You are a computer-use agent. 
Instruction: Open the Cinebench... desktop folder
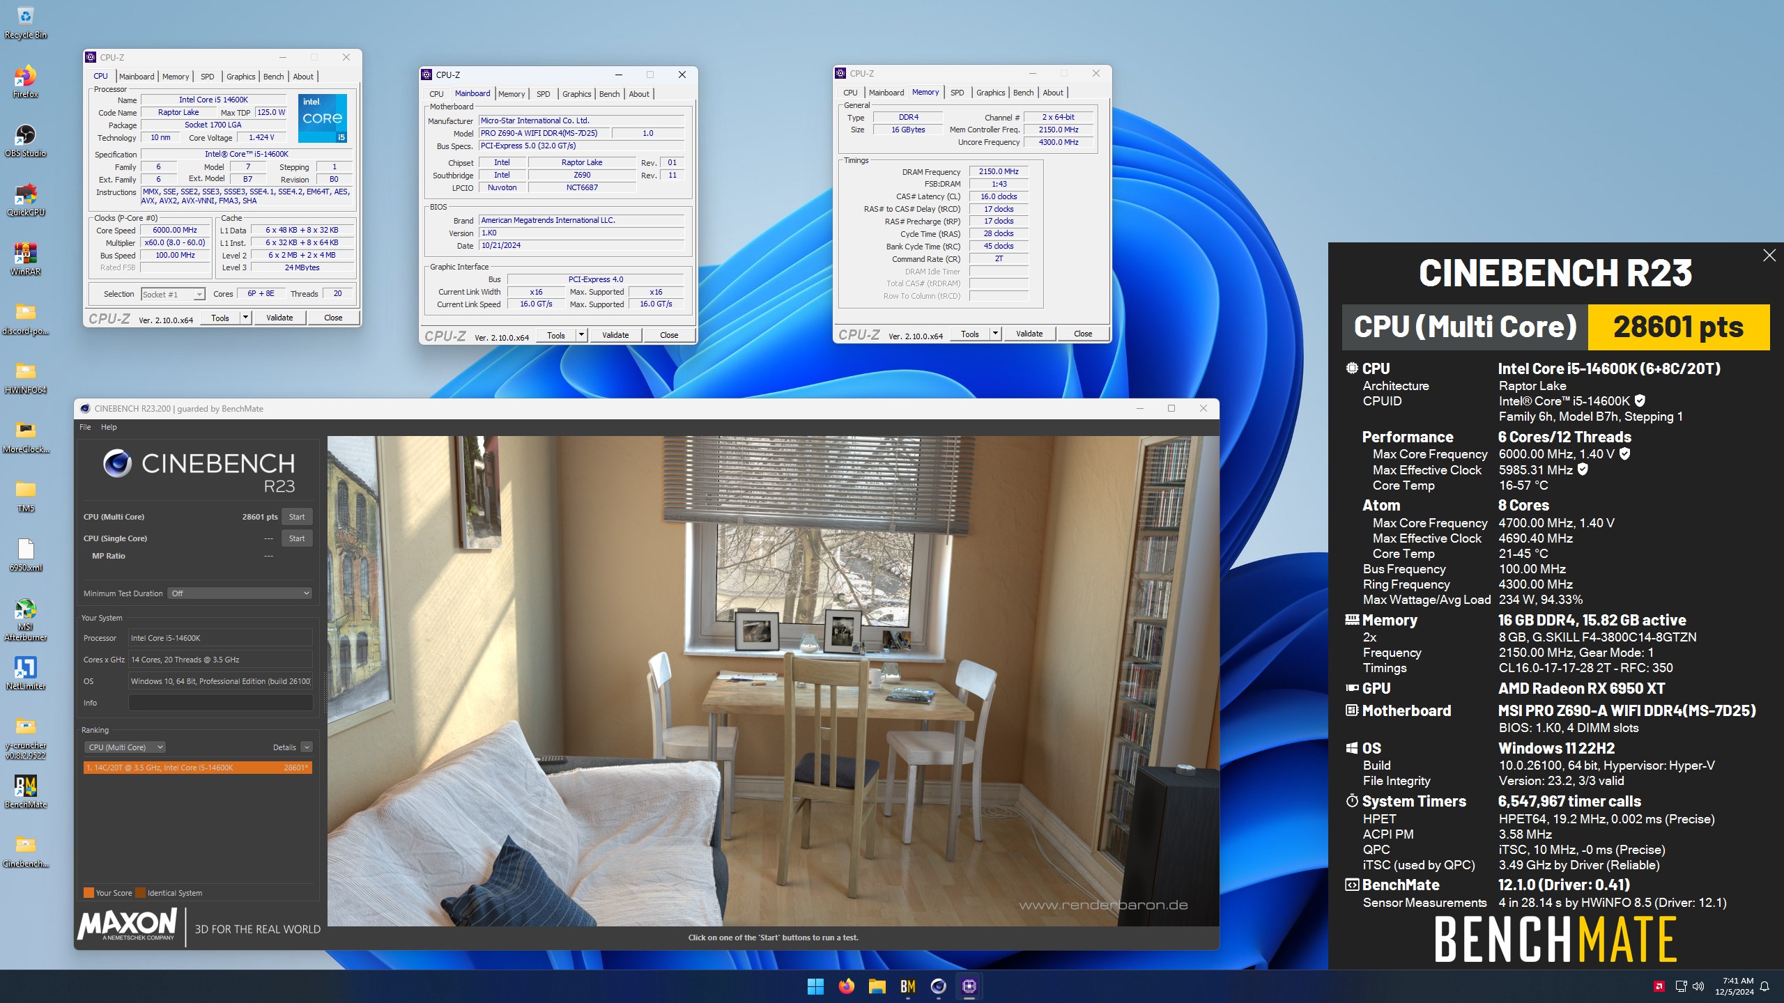coord(25,851)
